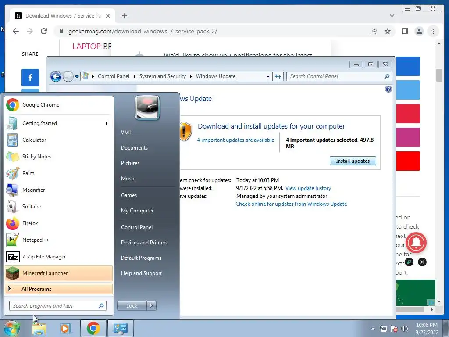Start Solitaire from the Start menu
Screen dimensions: 449x337
click(x=58, y=207)
